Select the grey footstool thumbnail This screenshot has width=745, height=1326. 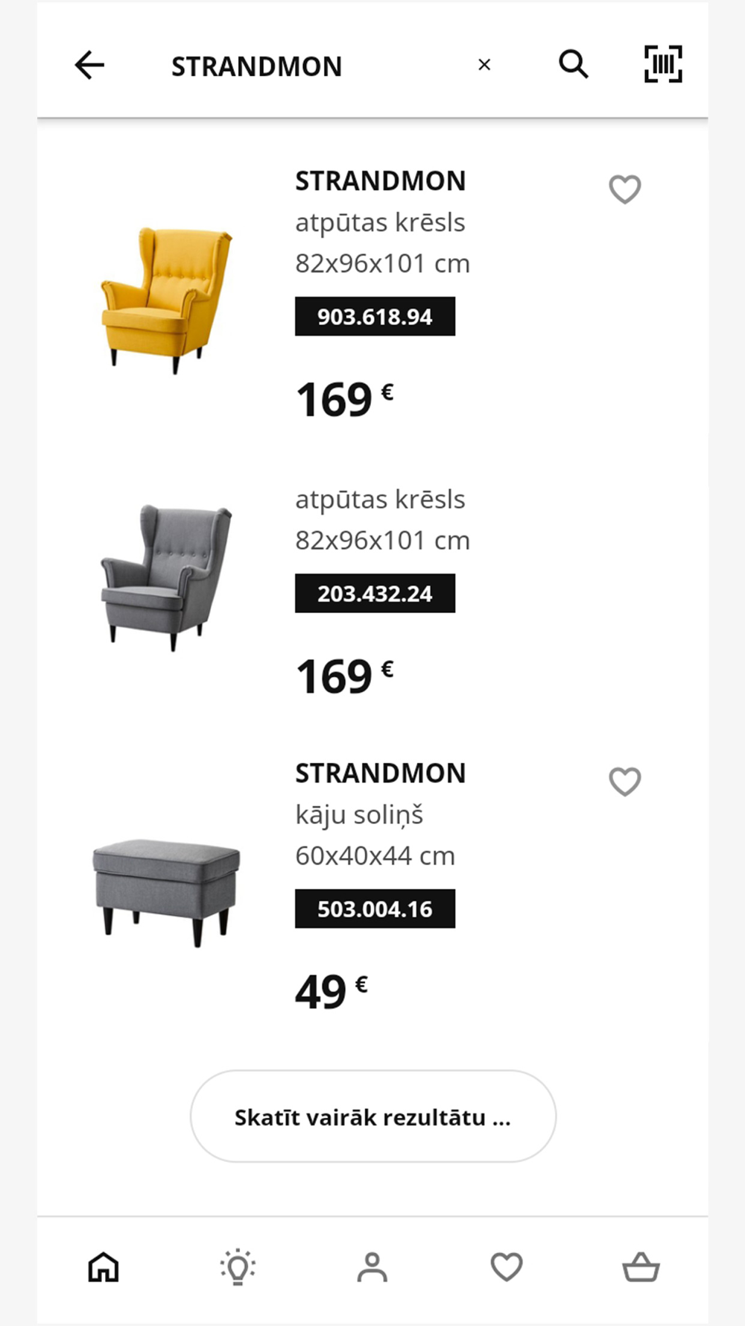[166, 892]
